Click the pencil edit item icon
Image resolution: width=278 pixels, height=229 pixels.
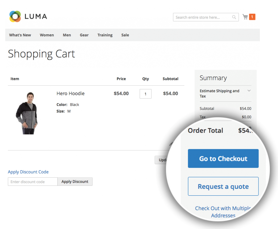coord(171,144)
